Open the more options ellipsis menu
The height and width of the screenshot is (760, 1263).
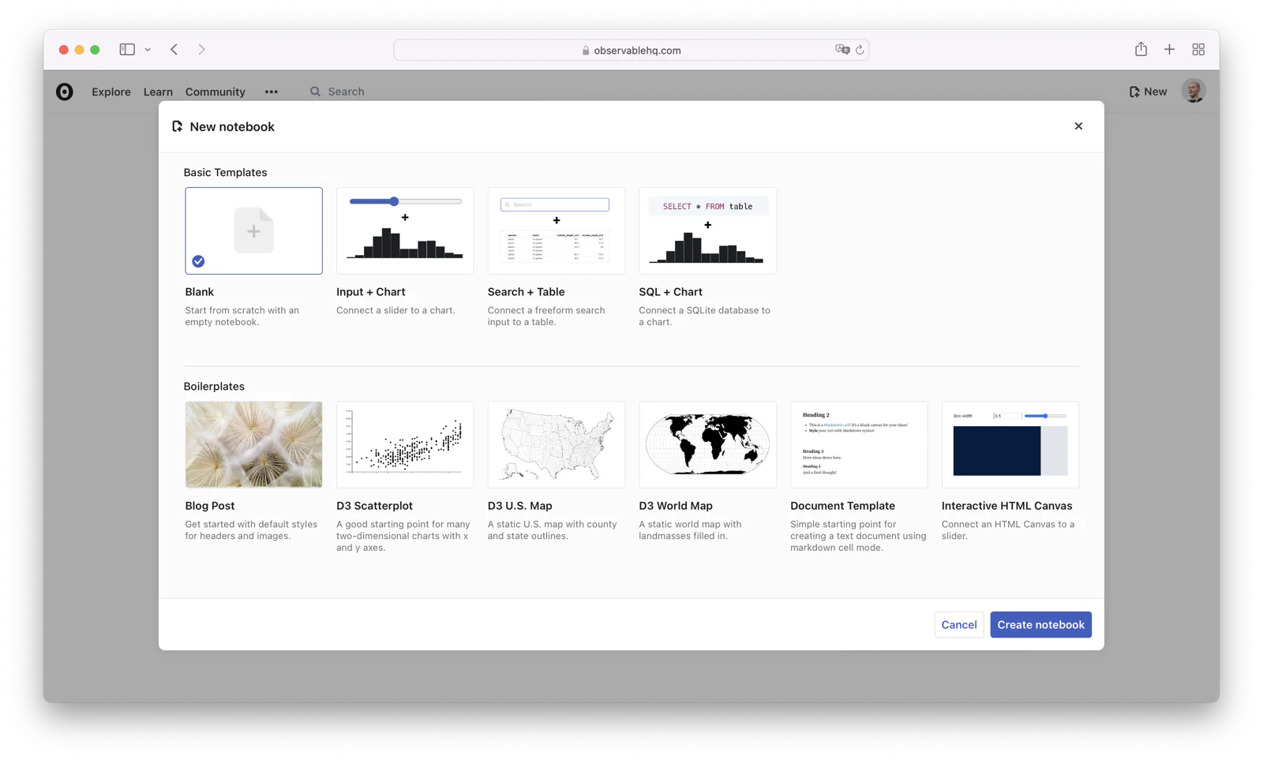(x=272, y=92)
